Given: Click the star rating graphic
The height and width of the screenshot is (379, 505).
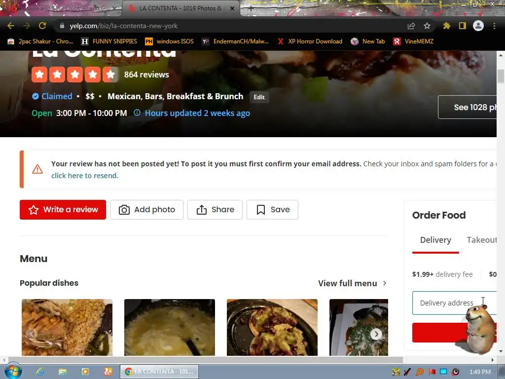Looking at the screenshot, I should click(75, 75).
